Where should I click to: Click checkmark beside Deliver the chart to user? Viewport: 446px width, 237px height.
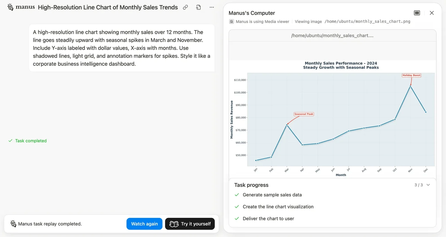click(x=237, y=219)
